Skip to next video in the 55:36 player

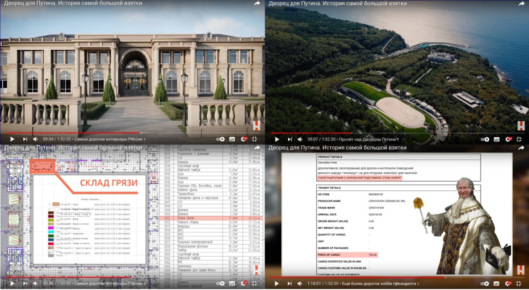[25, 283]
